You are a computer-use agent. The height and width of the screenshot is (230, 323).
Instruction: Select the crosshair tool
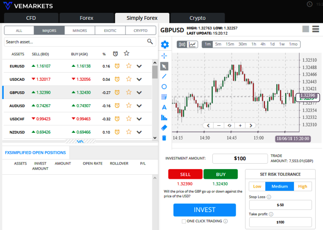click(164, 56)
